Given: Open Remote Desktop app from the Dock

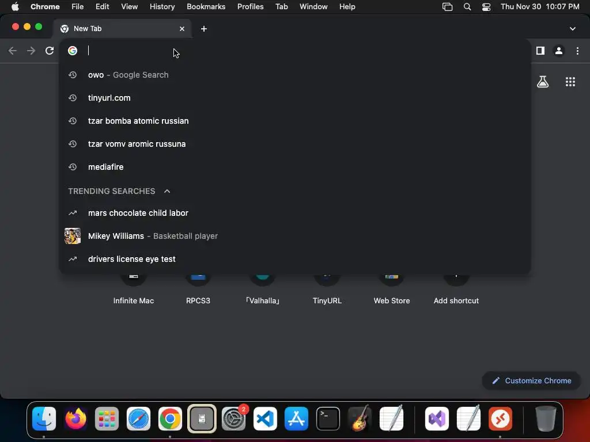Looking at the screenshot, I should click(x=500, y=418).
